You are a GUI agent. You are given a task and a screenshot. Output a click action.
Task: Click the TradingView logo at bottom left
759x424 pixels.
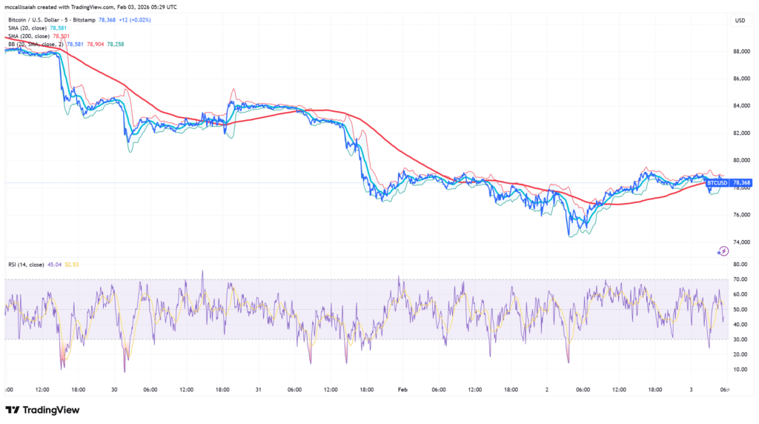(x=42, y=410)
